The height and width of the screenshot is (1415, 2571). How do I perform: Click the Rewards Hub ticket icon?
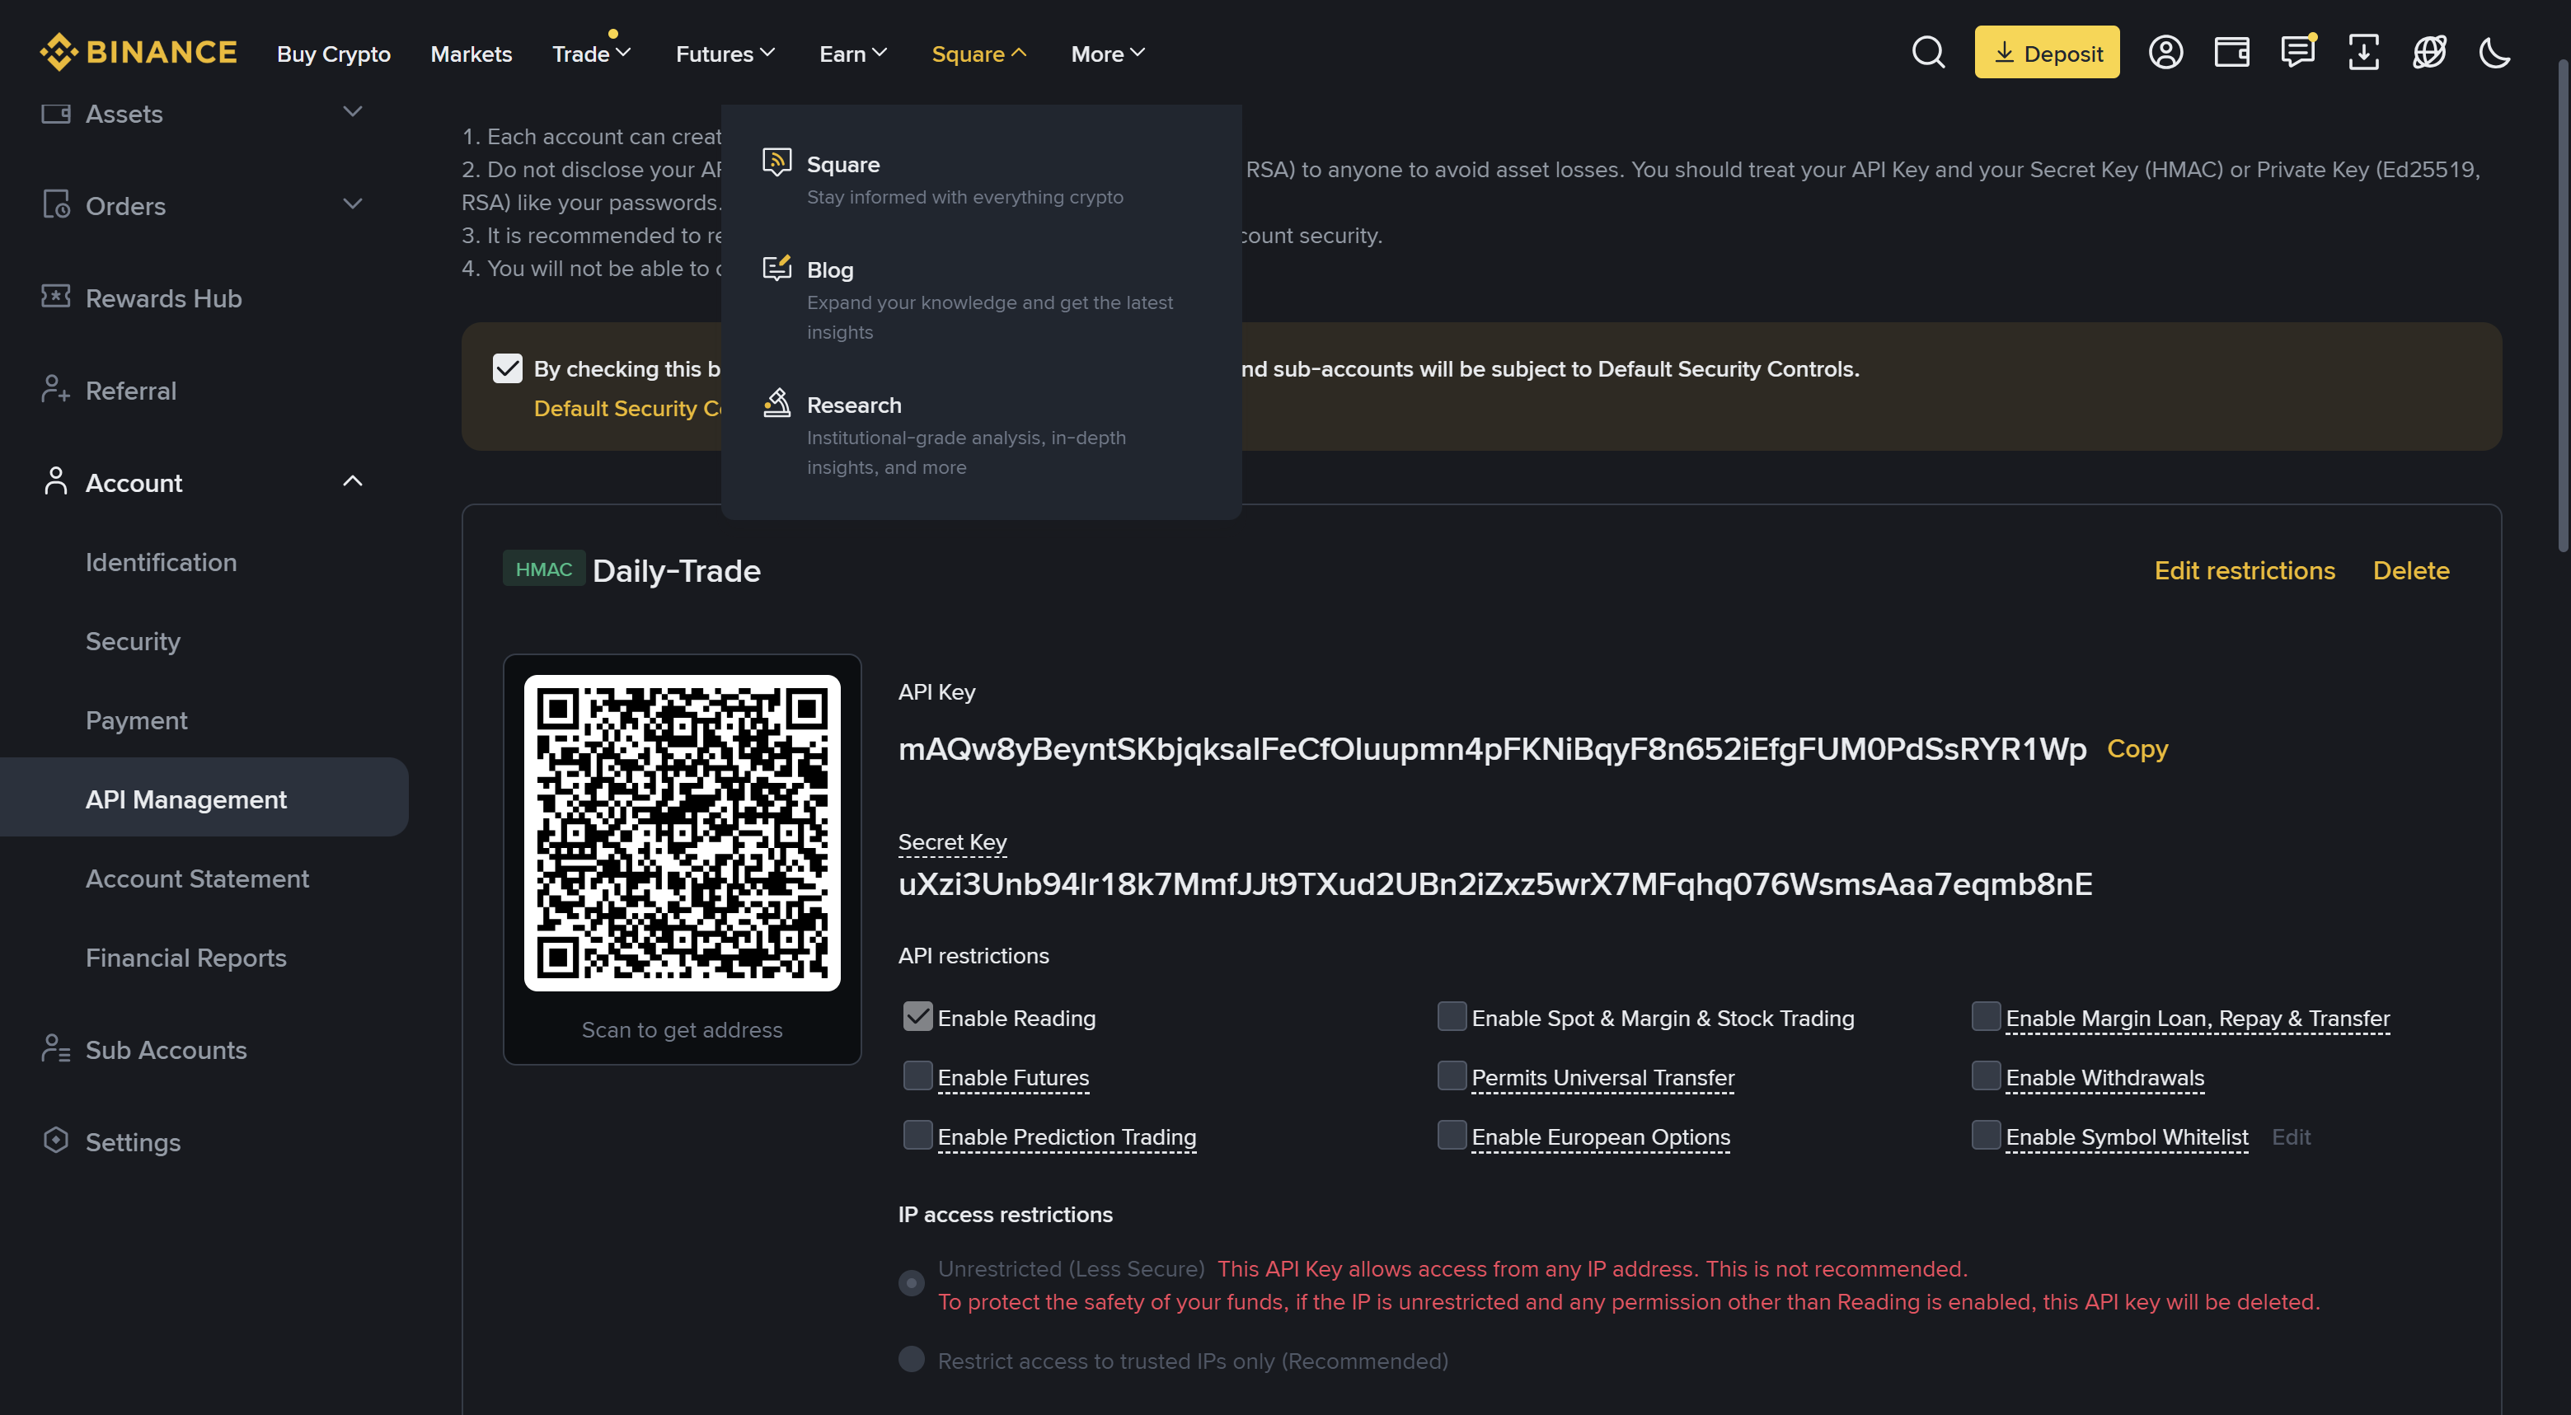(56, 297)
